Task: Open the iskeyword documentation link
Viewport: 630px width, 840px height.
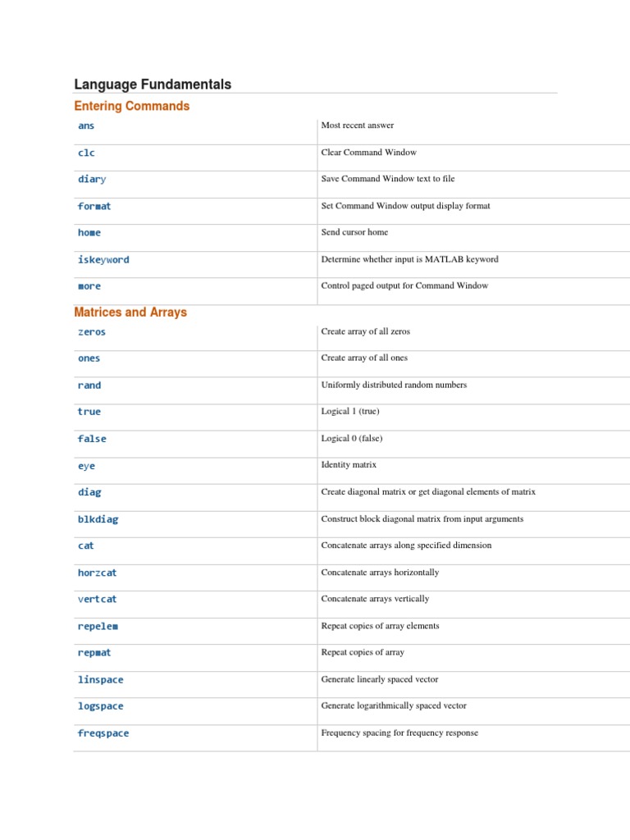Action: click(103, 260)
